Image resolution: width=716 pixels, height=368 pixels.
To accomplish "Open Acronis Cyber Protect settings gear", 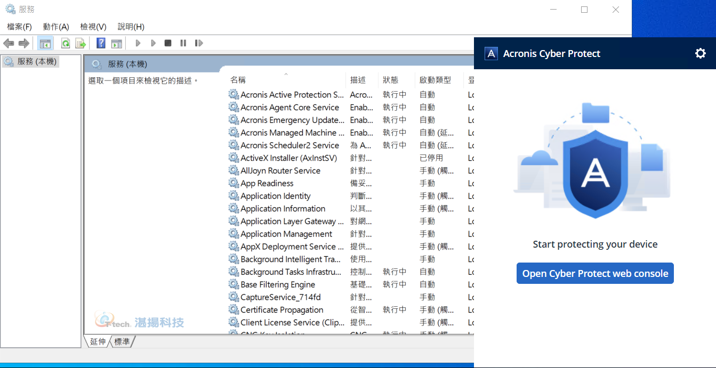I will coord(701,53).
